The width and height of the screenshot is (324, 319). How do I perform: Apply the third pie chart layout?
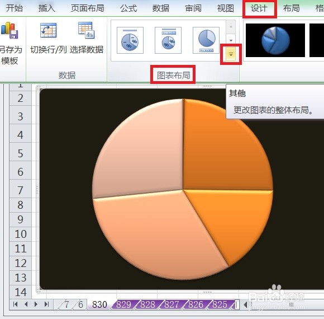tap(206, 40)
